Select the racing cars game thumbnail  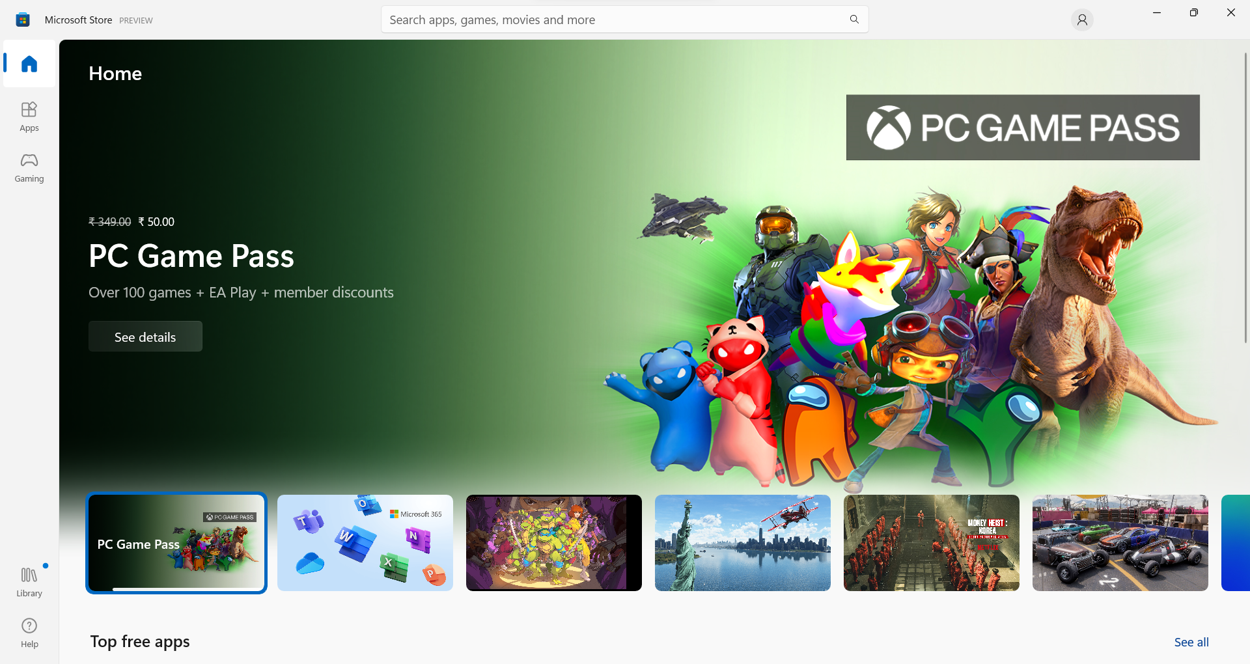coord(1120,543)
